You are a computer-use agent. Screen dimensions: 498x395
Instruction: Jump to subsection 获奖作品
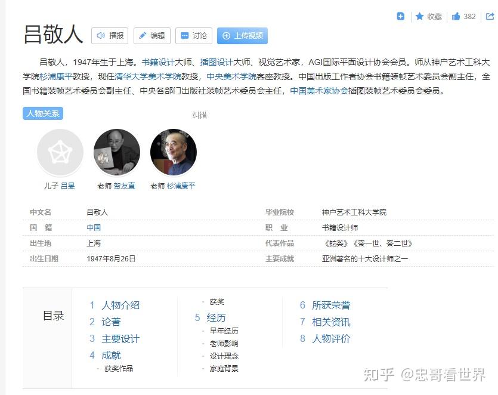pos(119,369)
